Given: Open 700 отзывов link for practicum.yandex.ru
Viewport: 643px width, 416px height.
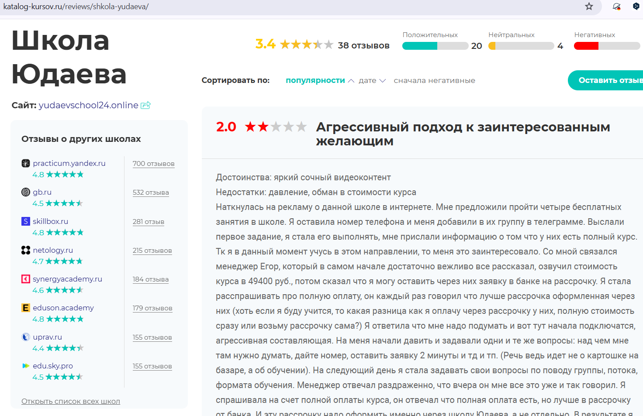Looking at the screenshot, I should [x=153, y=164].
